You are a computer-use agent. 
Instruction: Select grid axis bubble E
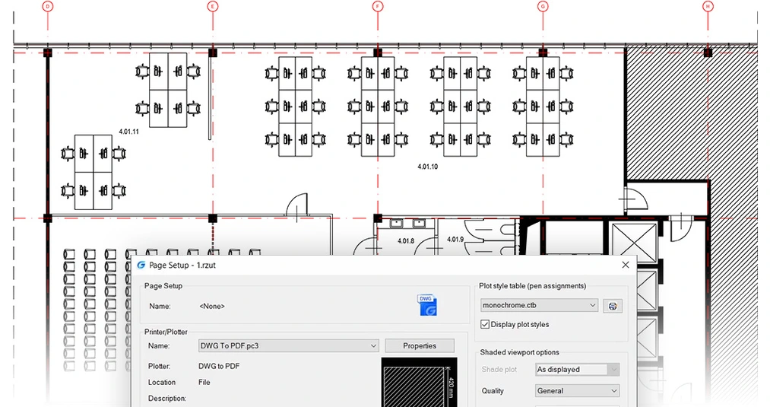[213, 6]
